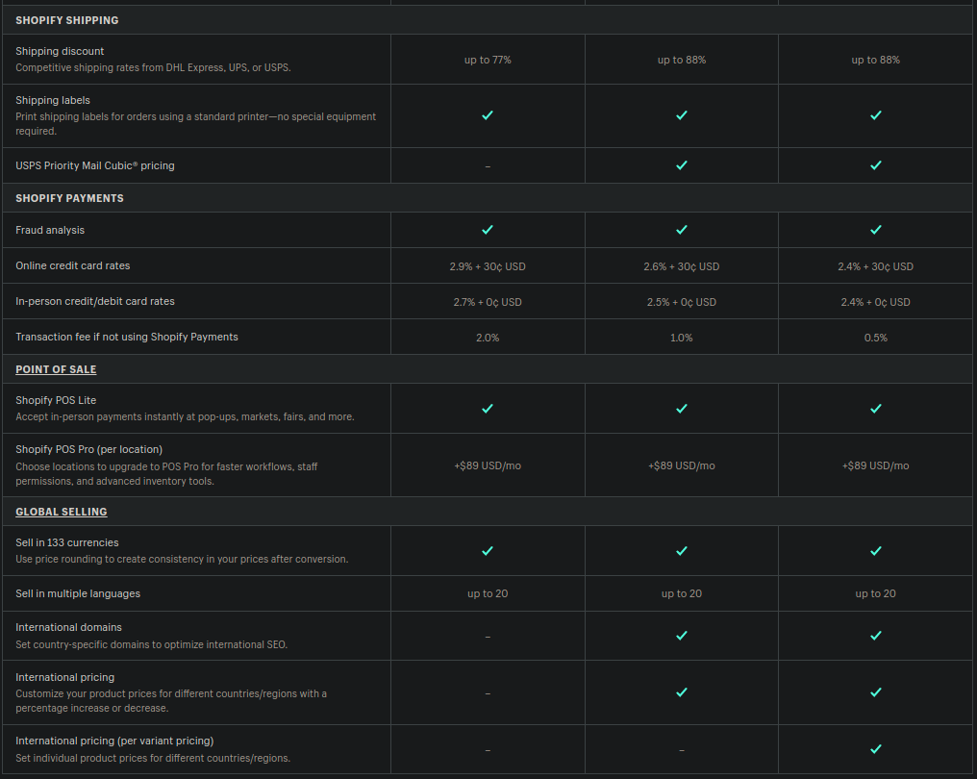Click the only checkmark in per variant pricing row
This screenshot has width=977, height=779.
[875, 749]
